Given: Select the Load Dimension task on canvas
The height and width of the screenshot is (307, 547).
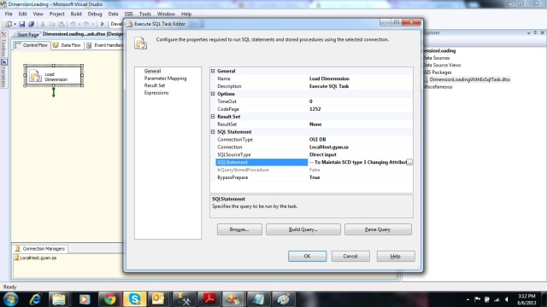Looking at the screenshot, I should click(53, 76).
